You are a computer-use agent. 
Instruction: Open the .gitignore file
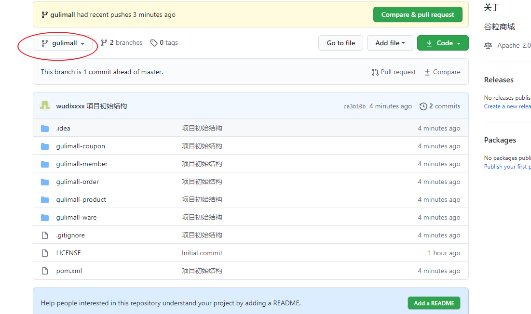(70, 235)
